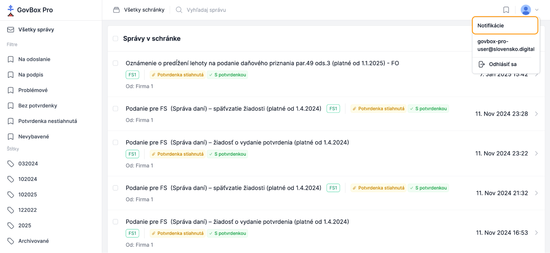Click the bookmark icon beside Na podpis
Image resolution: width=550 pixels, height=253 pixels.
(x=10, y=75)
